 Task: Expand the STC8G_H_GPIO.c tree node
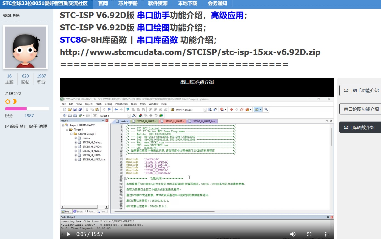pyautogui.click(x=76, y=147)
